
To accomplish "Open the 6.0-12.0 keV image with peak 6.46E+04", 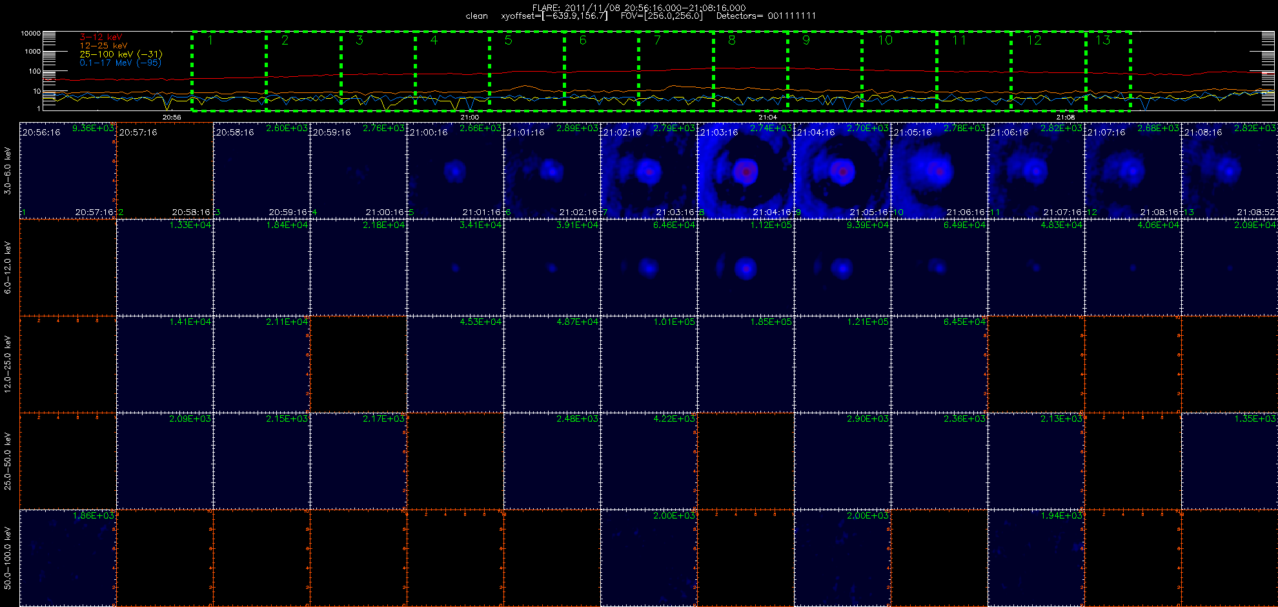I will coord(649,267).
